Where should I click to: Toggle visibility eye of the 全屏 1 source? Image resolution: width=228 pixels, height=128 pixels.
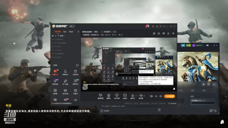(53, 57)
